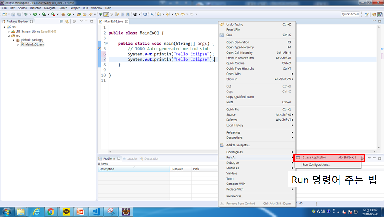Open Package Explorer view menu triangle
Viewport: 391px width, 217px height.
tap(81, 21)
